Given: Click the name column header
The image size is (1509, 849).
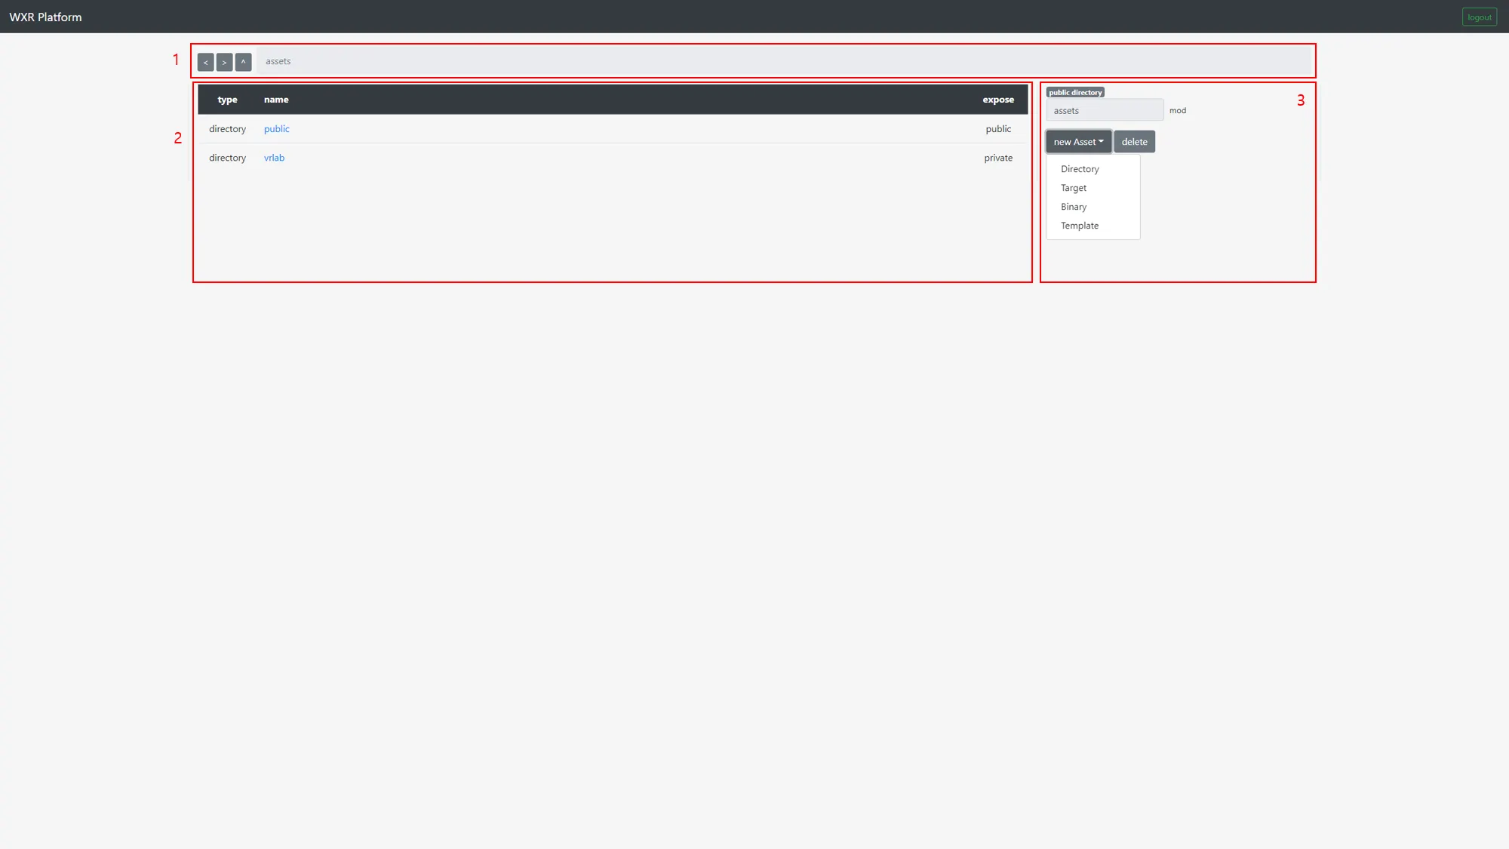Looking at the screenshot, I should (276, 100).
